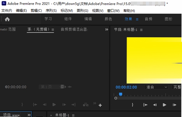Open the 帮助(H) menu
Screen dimensions: 182x117
tap(129, 11)
